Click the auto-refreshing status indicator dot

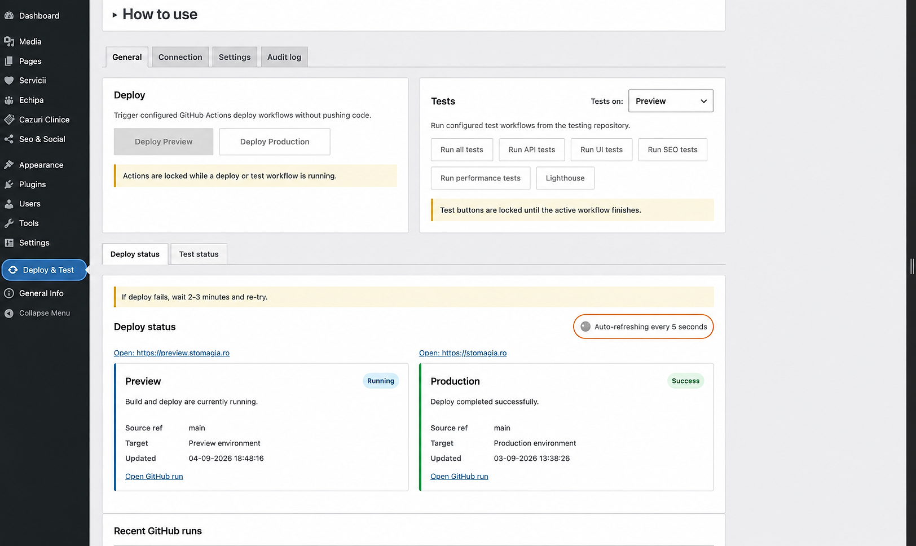[585, 327]
